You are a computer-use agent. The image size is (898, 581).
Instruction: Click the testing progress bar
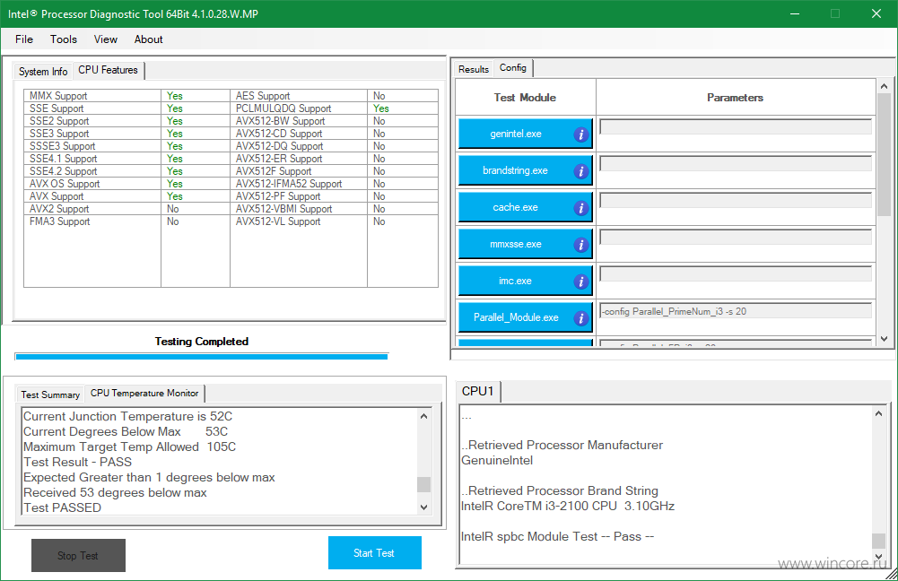202,357
